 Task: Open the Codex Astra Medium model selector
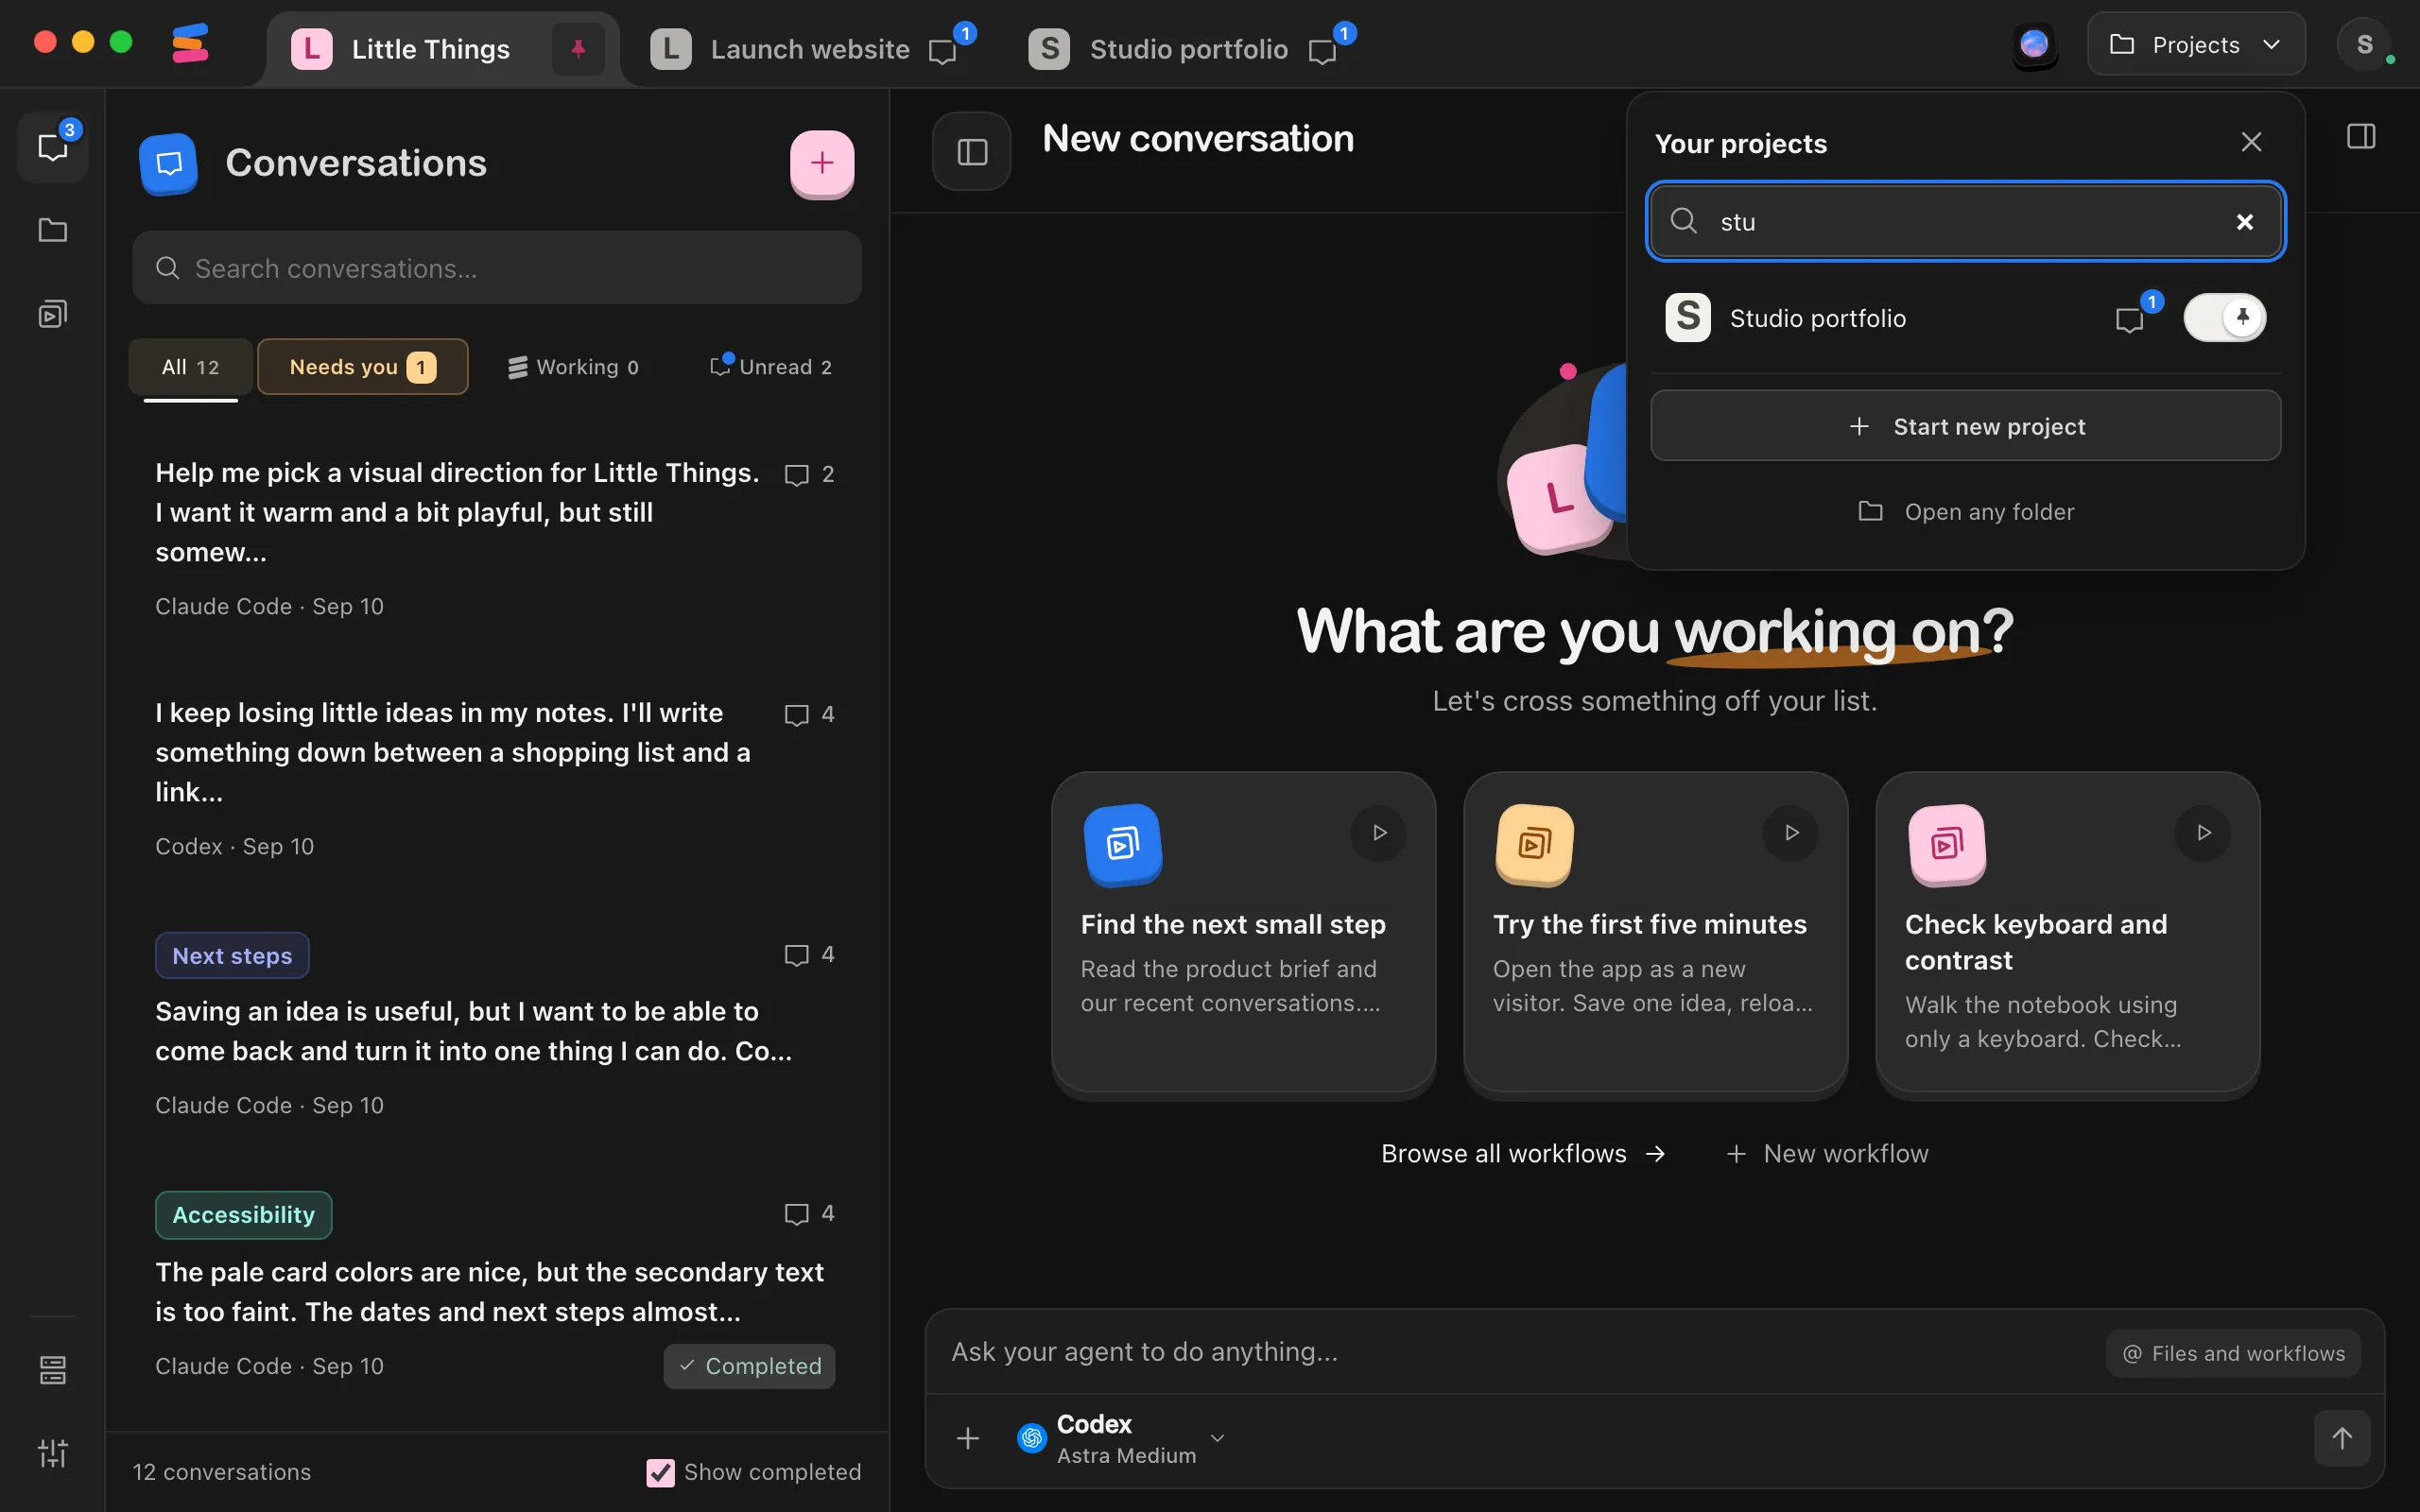(1120, 1438)
